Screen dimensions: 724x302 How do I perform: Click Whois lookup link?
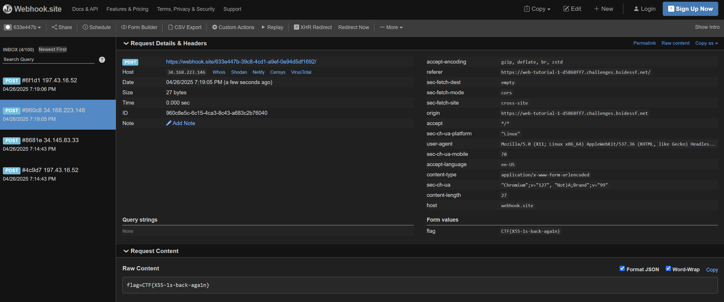point(219,72)
